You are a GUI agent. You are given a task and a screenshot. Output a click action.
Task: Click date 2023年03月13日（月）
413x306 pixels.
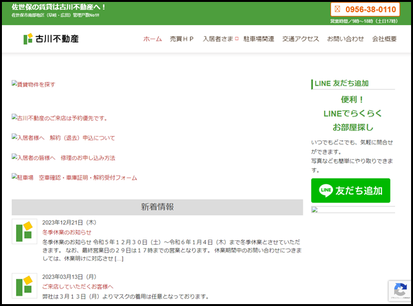click(70, 277)
